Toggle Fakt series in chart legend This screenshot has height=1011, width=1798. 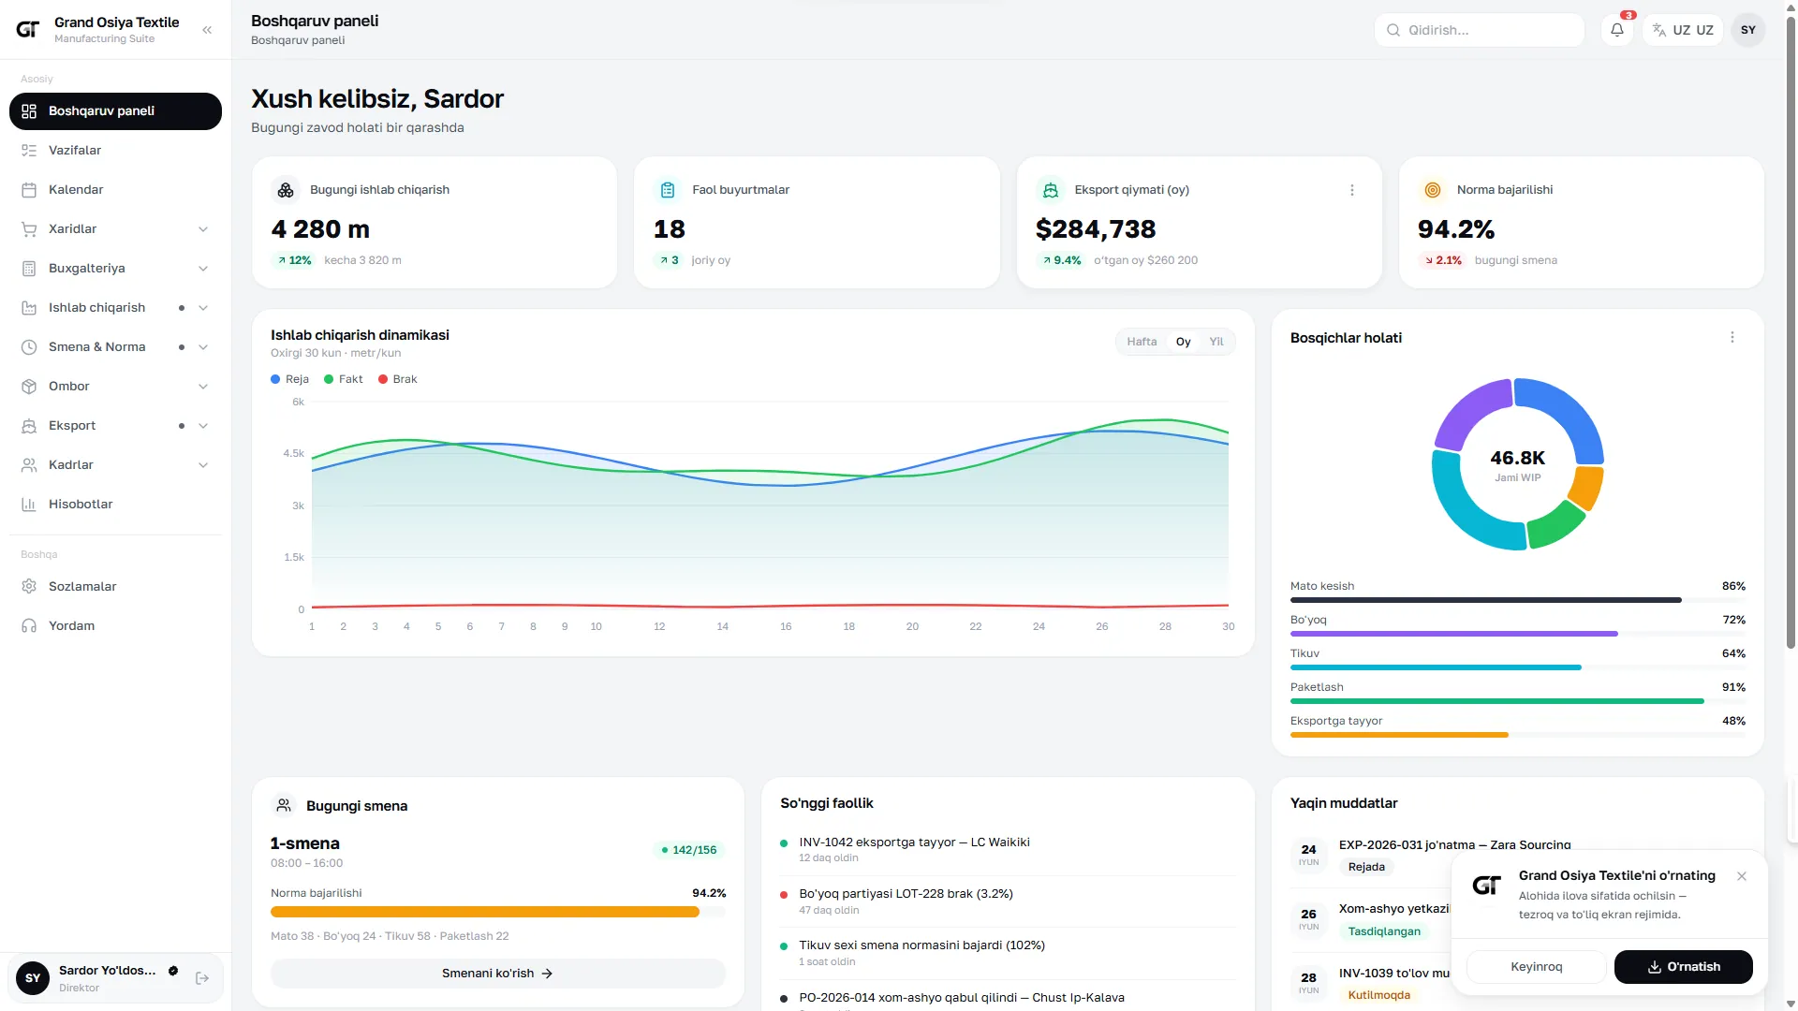tap(344, 379)
